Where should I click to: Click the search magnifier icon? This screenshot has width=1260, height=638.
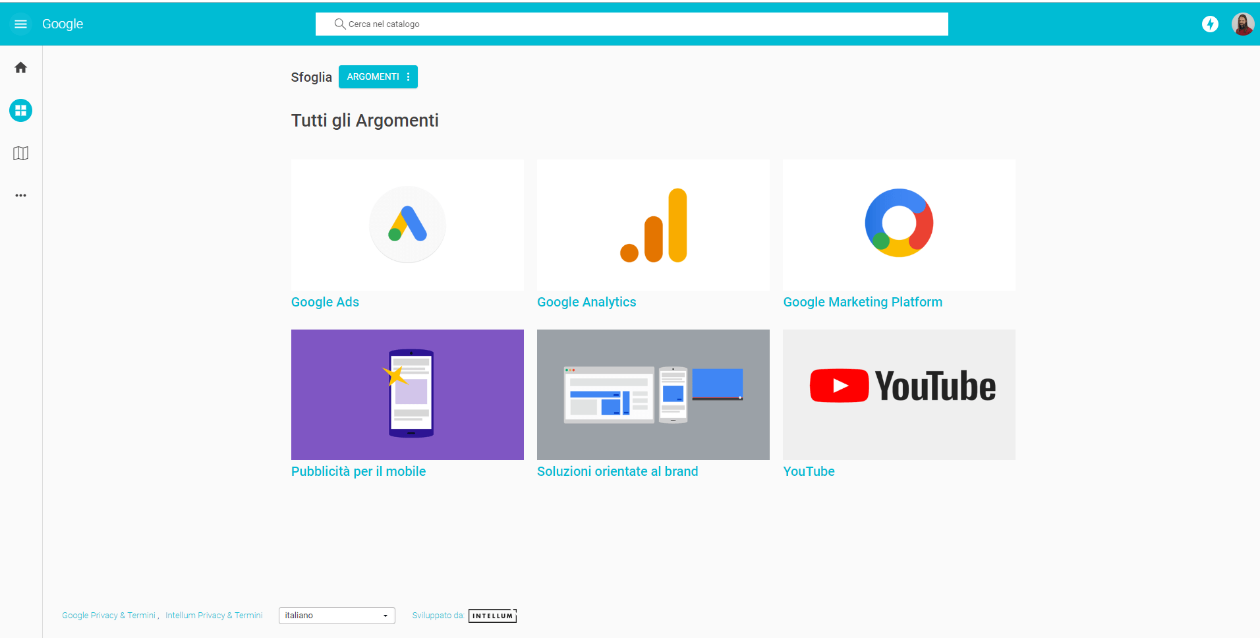click(339, 24)
